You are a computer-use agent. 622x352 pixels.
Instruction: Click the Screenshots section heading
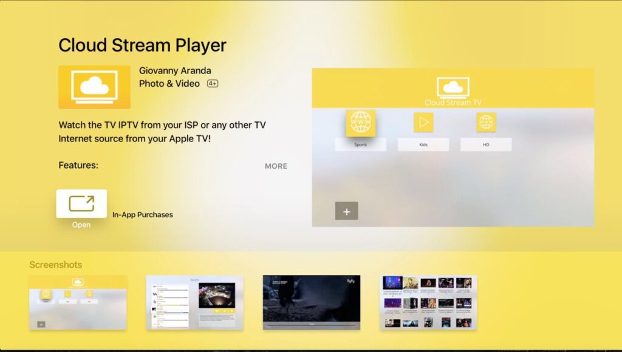click(x=55, y=265)
